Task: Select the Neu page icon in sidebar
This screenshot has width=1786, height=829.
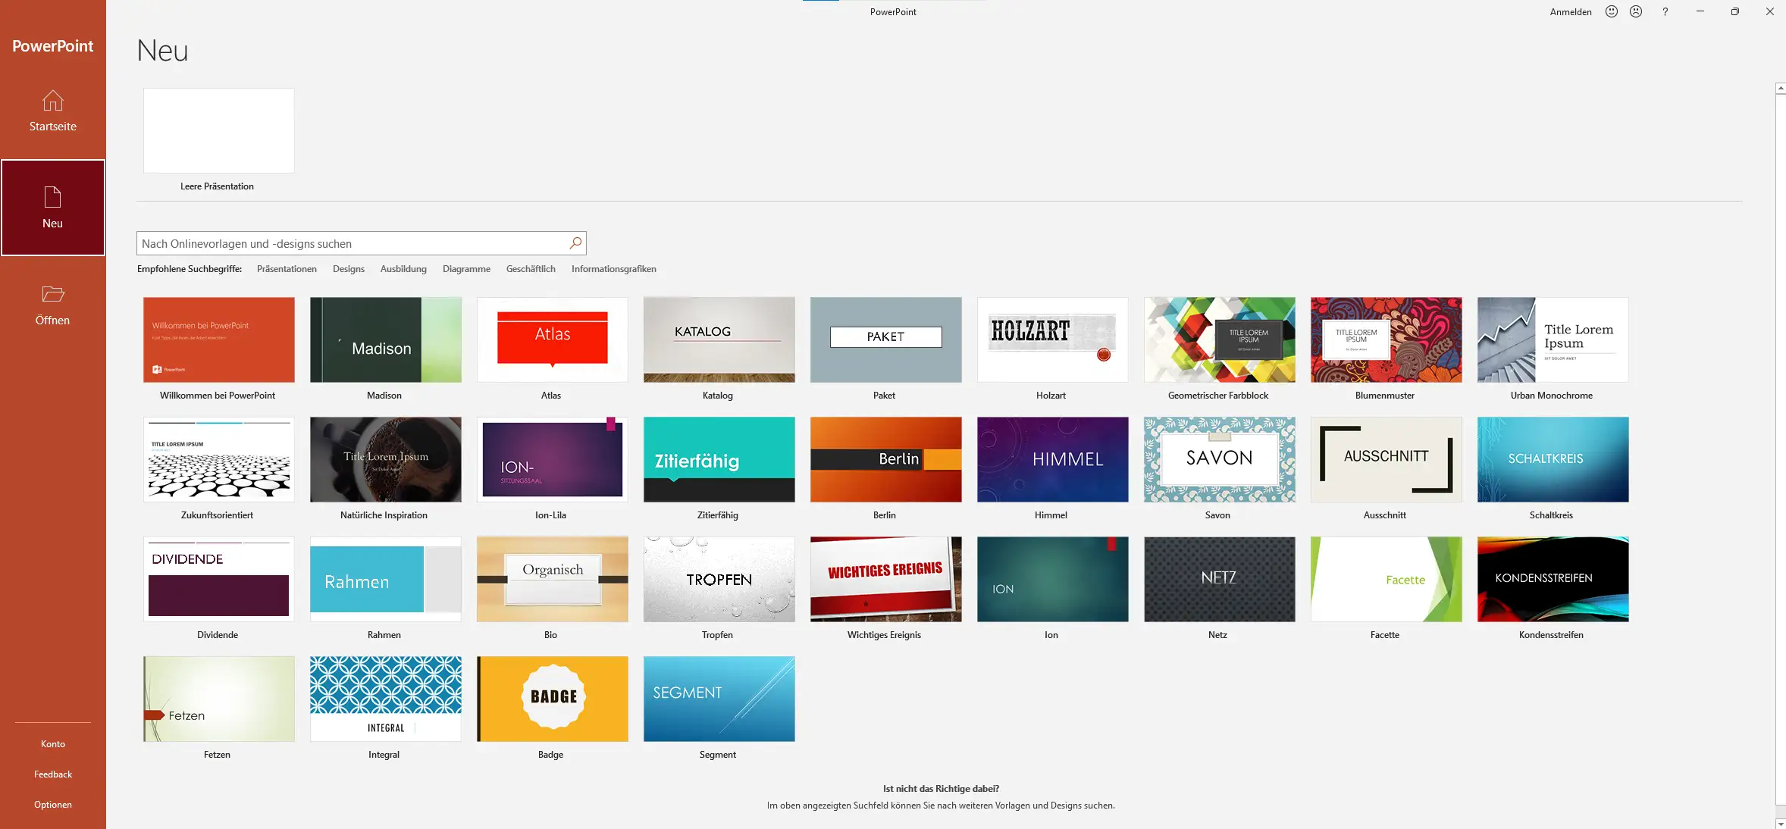Action: (x=52, y=198)
